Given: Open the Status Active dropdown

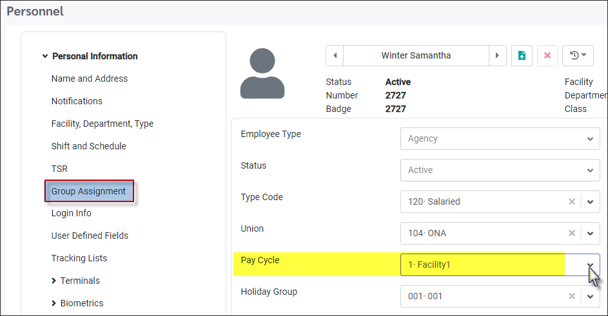Looking at the screenshot, I should point(500,170).
